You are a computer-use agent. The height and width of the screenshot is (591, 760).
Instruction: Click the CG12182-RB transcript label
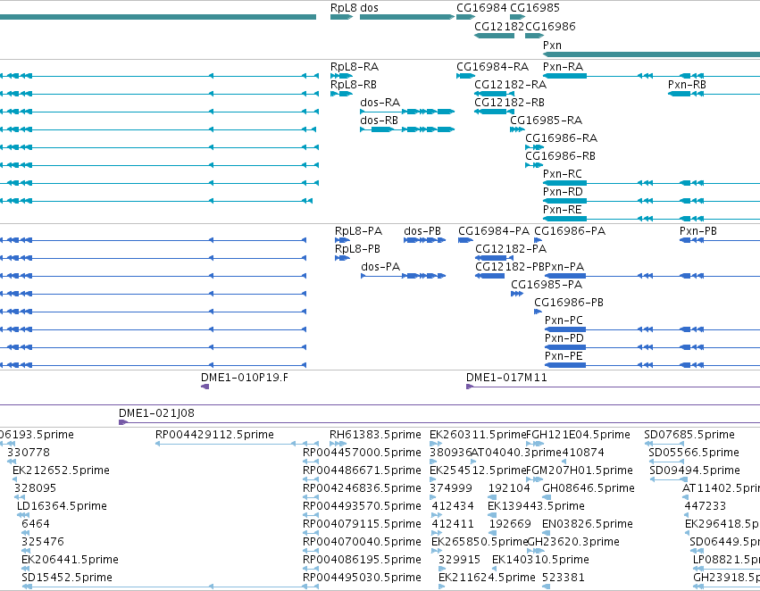tap(509, 103)
